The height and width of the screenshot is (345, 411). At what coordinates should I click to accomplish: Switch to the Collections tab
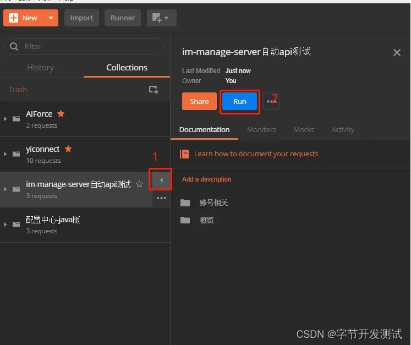[x=127, y=68]
